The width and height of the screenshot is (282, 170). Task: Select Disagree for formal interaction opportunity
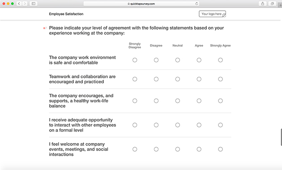coord(156,125)
